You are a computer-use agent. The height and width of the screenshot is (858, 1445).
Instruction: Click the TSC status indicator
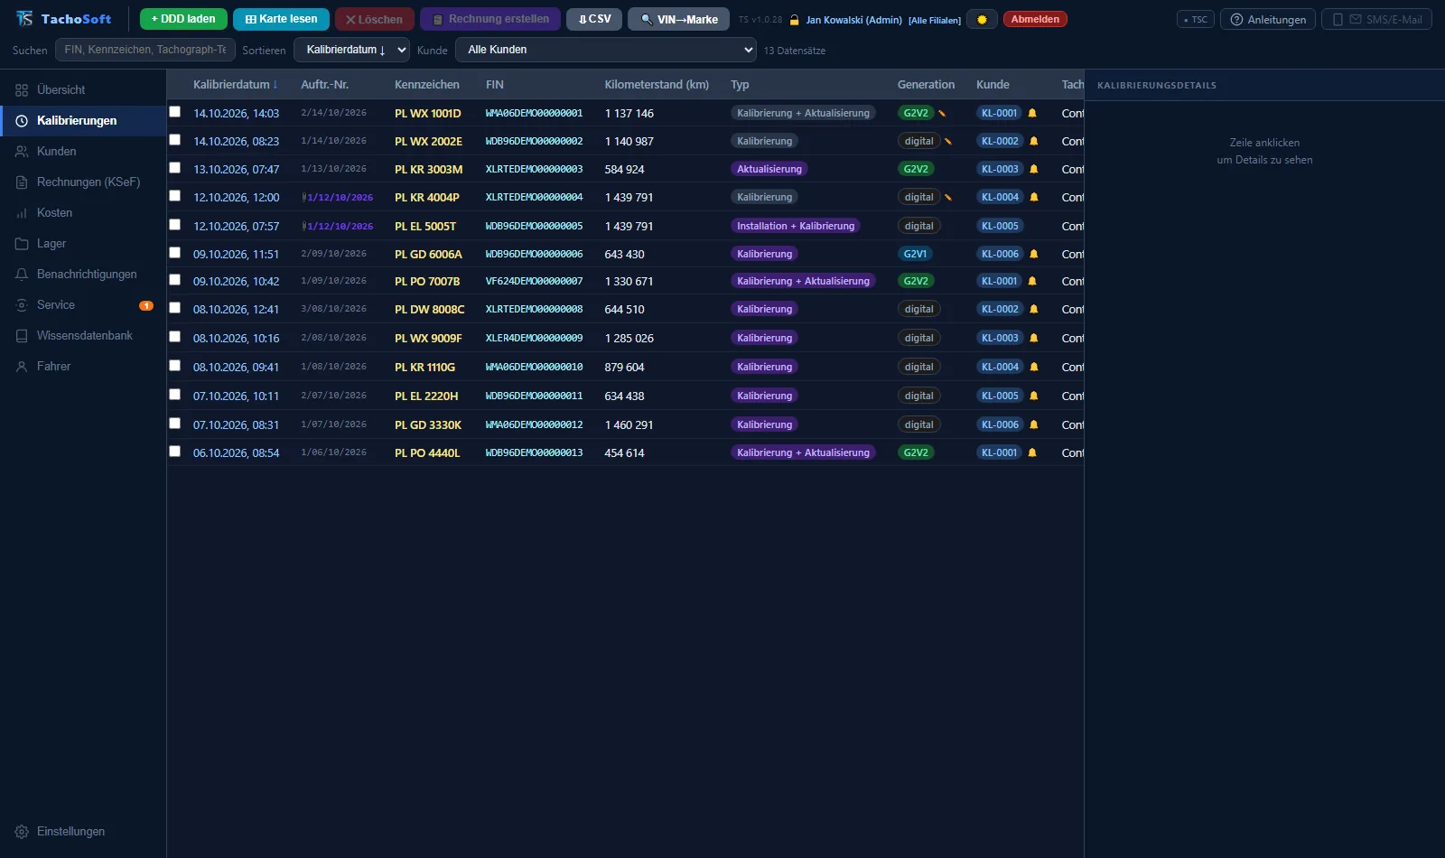[x=1196, y=19]
